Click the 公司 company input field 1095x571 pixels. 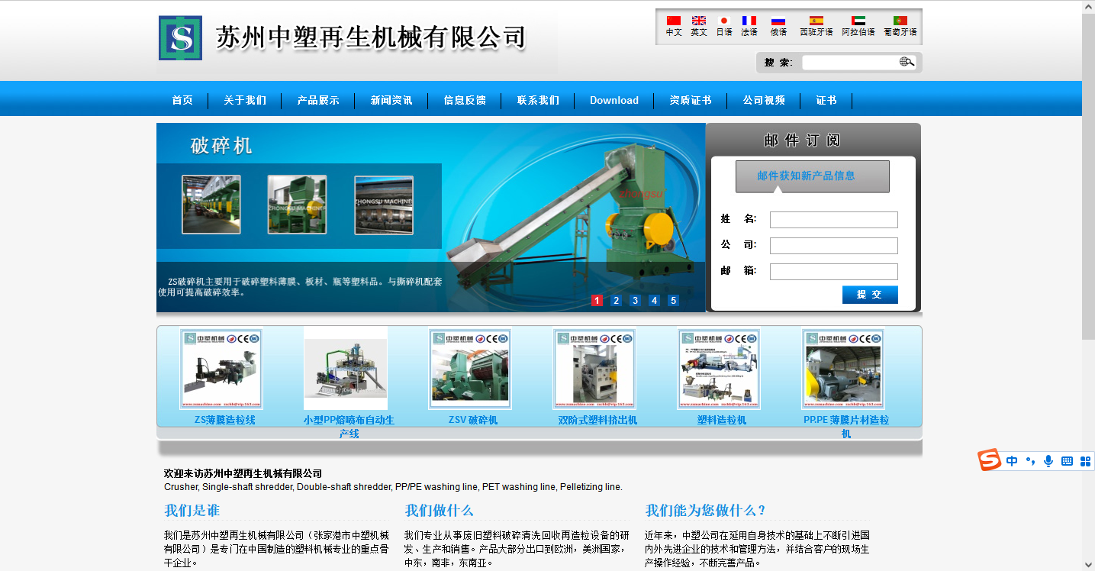(833, 246)
